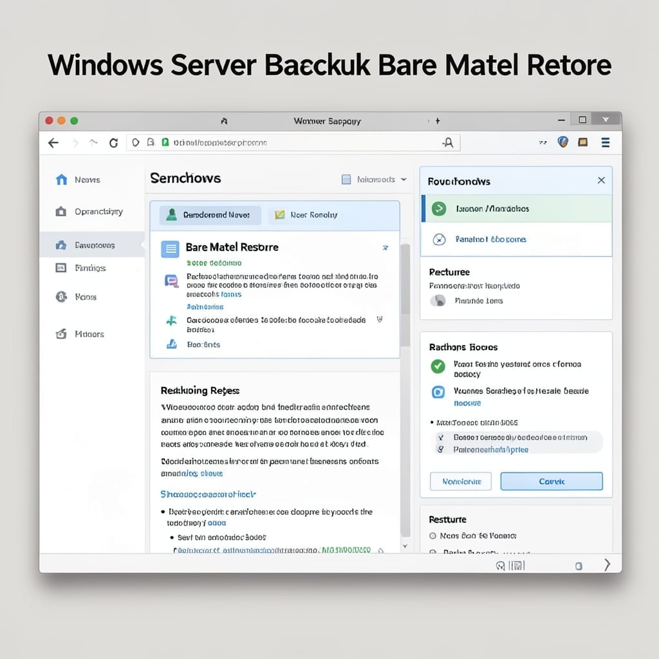This screenshot has height=659, width=659.
Task: Click the browser back arrow
Action: point(53,143)
